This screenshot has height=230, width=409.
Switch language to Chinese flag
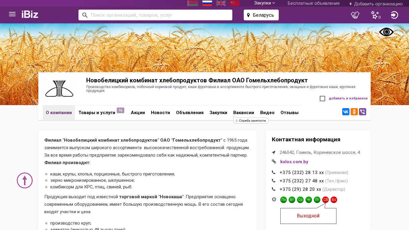pyautogui.click(x=235, y=3)
